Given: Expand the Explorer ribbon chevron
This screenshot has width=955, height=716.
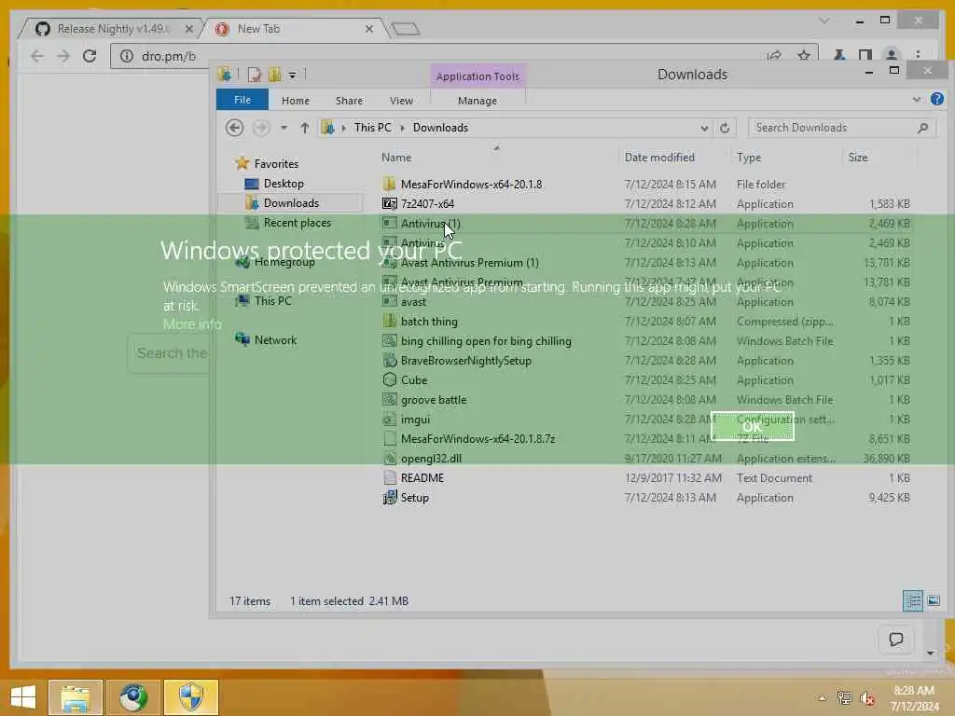Looking at the screenshot, I should [x=917, y=99].
